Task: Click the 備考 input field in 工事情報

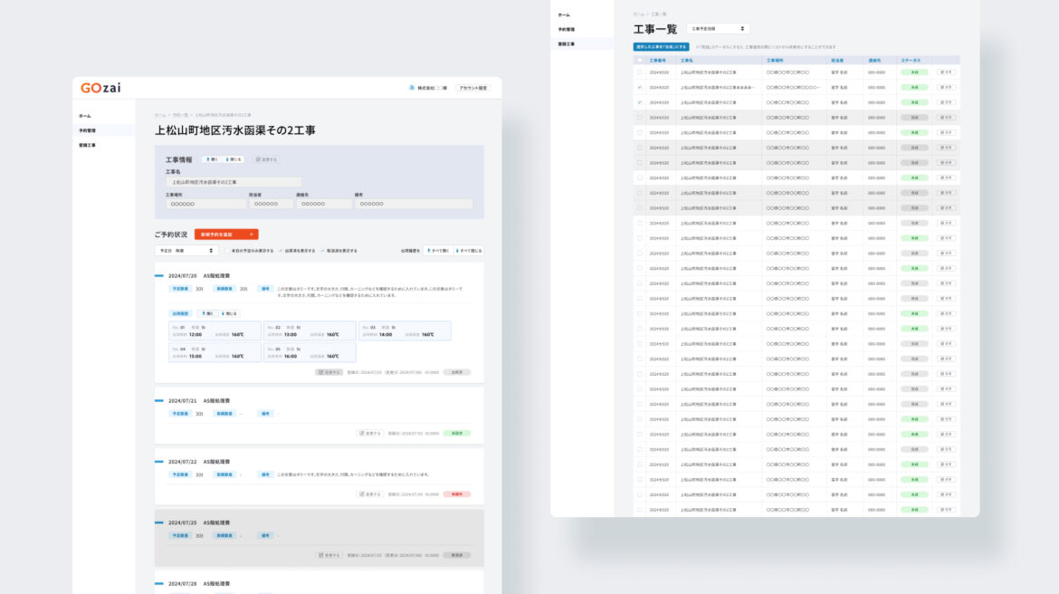Action: click(414, 204)
